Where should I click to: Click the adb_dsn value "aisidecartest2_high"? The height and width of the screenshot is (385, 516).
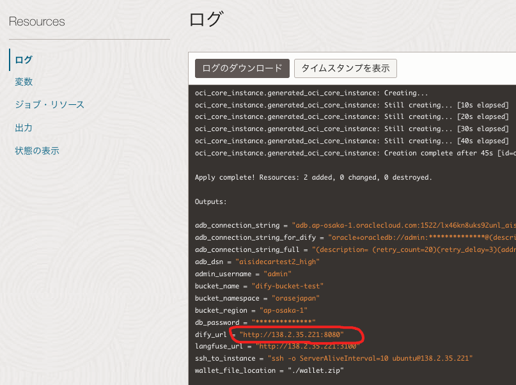tap(278, 262)
